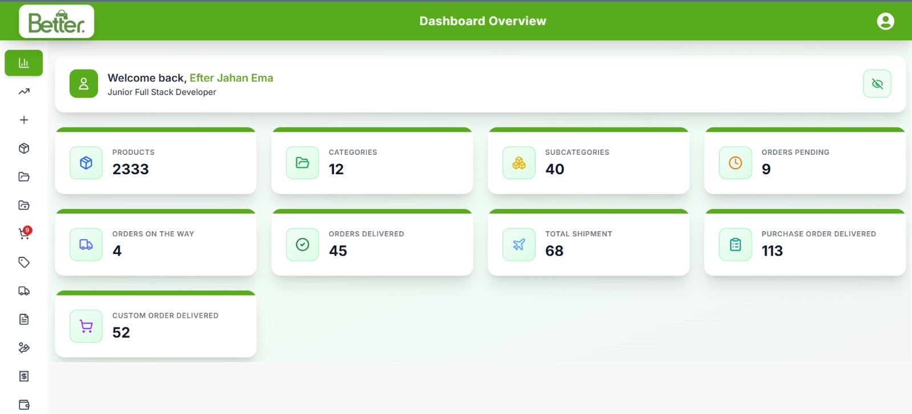
Task: Click the folder icon on Categories card
Action: [303, 163]
